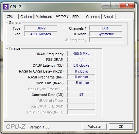
Task: Click the empty DRAM Idle Timer field
Action: [81, 100]
